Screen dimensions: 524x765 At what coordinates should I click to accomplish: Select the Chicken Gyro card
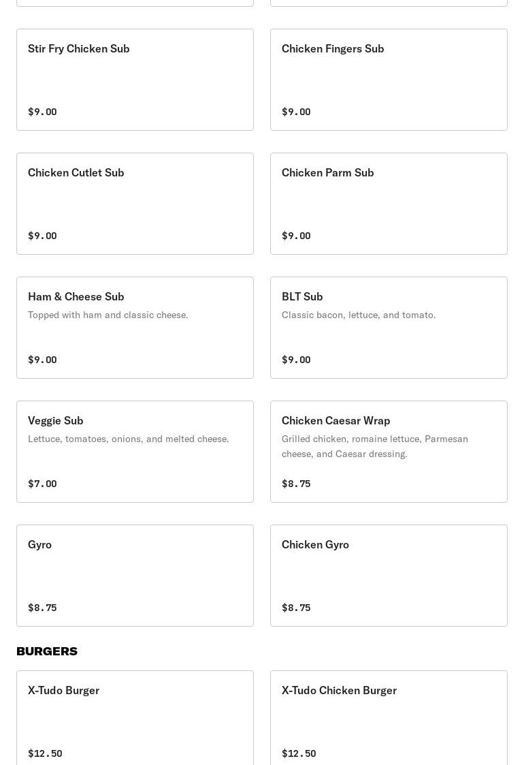(389, 575)
